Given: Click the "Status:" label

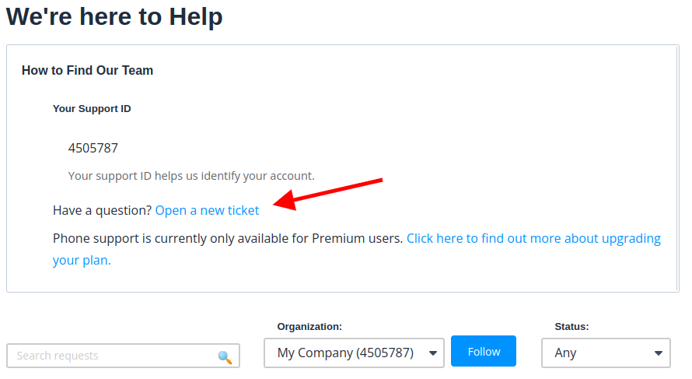Looking at the screenshot, I should click(571, 327).
